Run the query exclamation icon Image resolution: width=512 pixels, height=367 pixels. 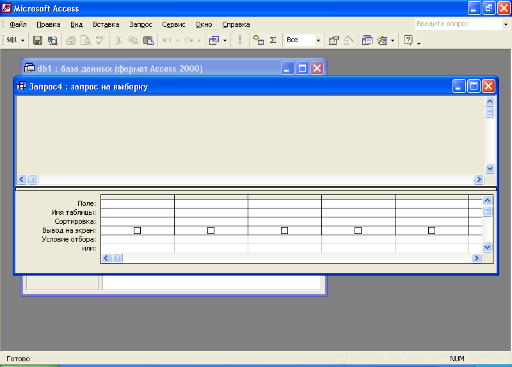[240, 40]
